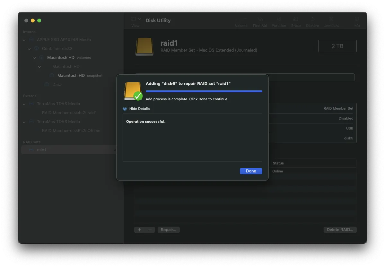Click the Data volume icon in sidebar
Viewport: 385px width, 267px height.
click(x=47, y=84)
